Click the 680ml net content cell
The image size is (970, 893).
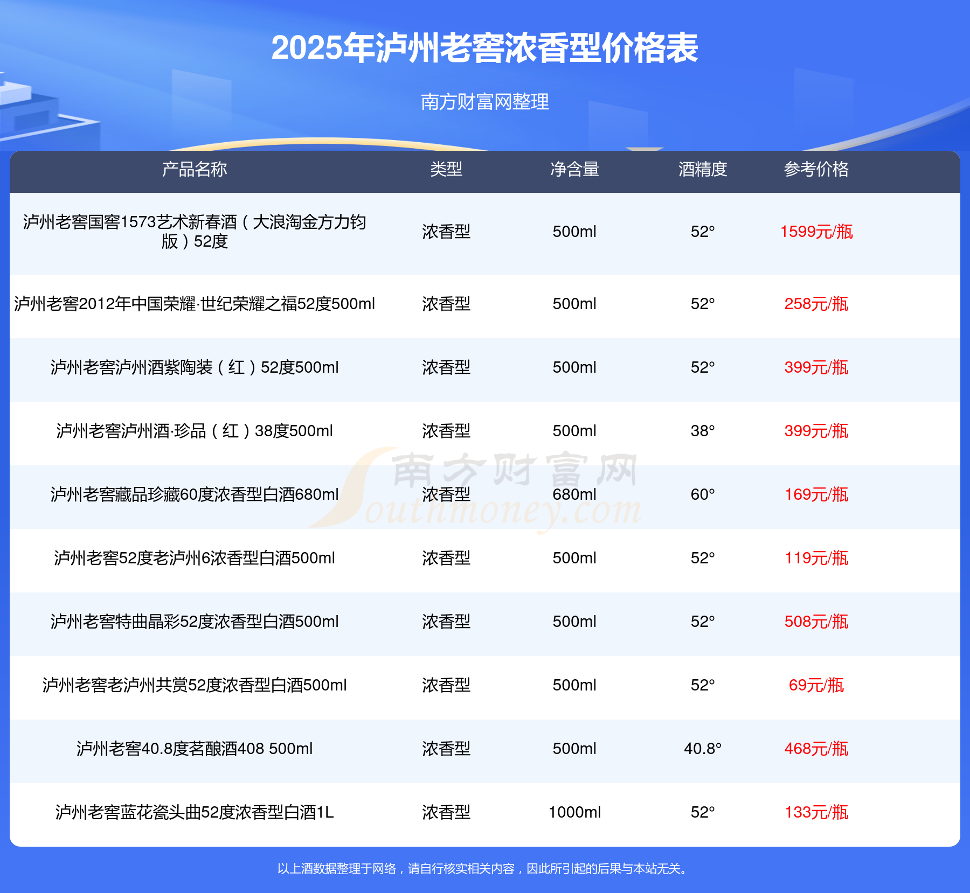pos(574,494)
